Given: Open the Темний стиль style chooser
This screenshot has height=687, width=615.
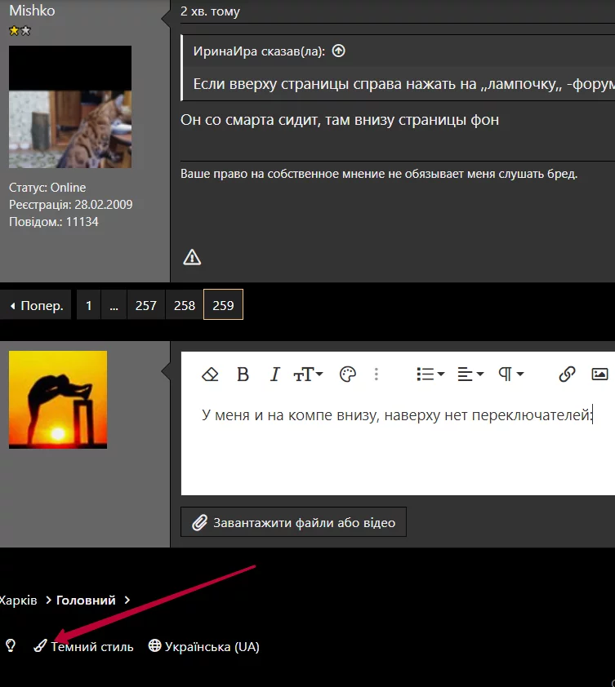Looking at the screenshot, I should click(x=84, y=647).
